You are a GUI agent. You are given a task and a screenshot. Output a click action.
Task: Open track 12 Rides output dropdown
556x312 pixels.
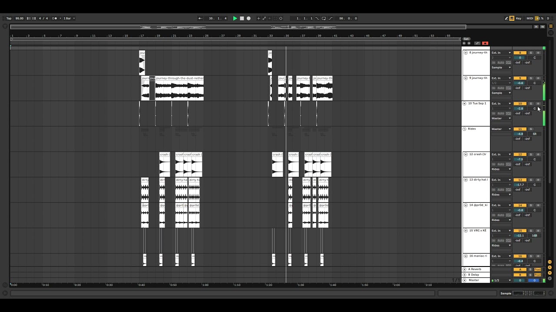(x=501, y=169)
